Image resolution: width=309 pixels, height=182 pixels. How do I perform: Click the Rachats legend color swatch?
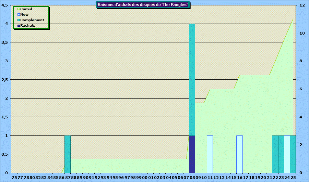pos(19,26)
